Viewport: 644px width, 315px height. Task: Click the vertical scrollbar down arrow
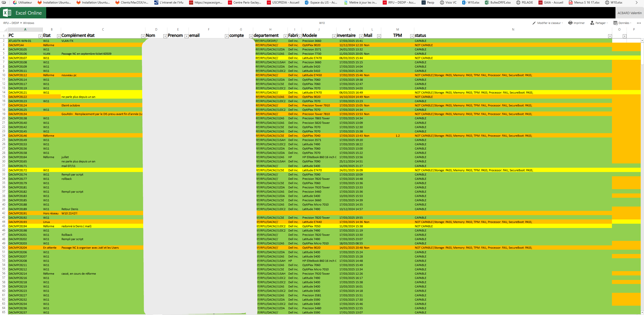pyautogui.click(x=642, y=312)
